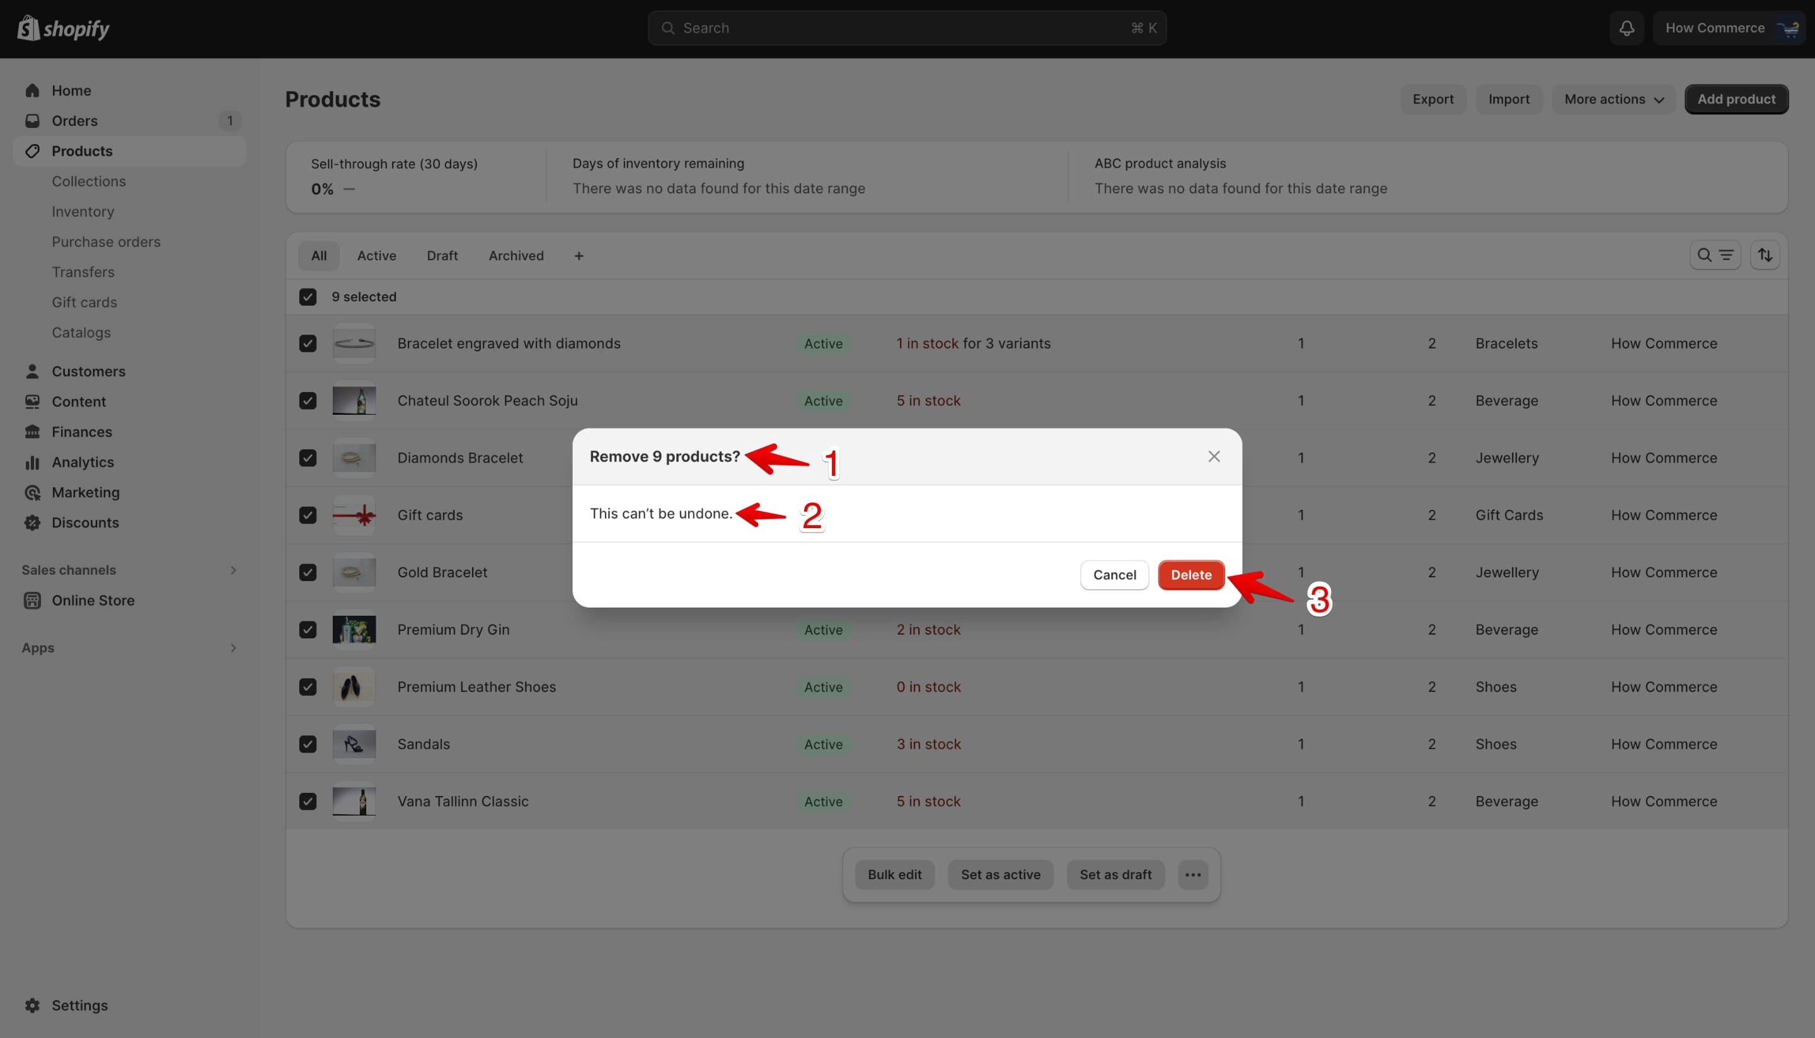Screen dimensions: 1815x1038
Task: Click Set as draft button
Action: (x=1115, y=875)
